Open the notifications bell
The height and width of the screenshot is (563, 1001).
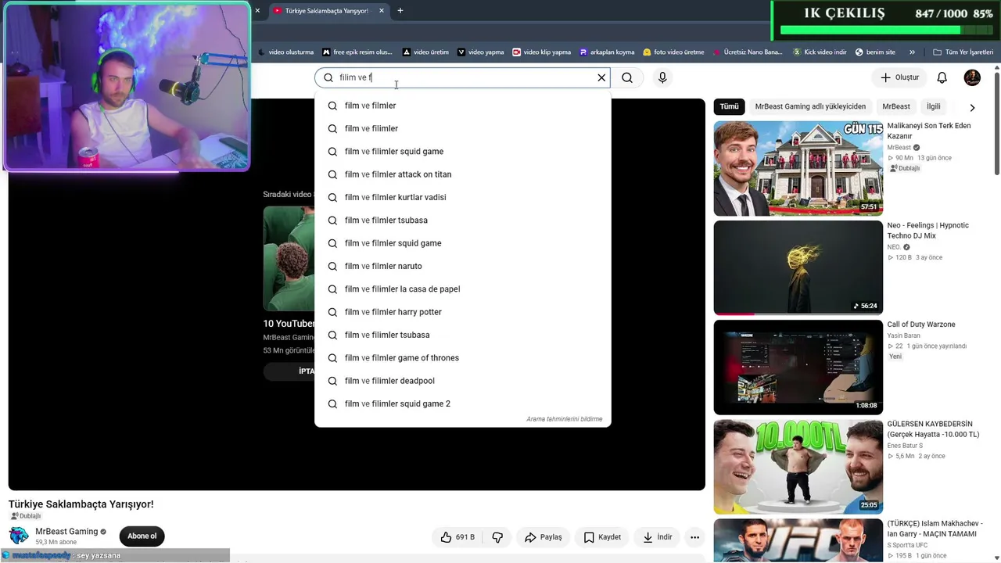(942, 77)
